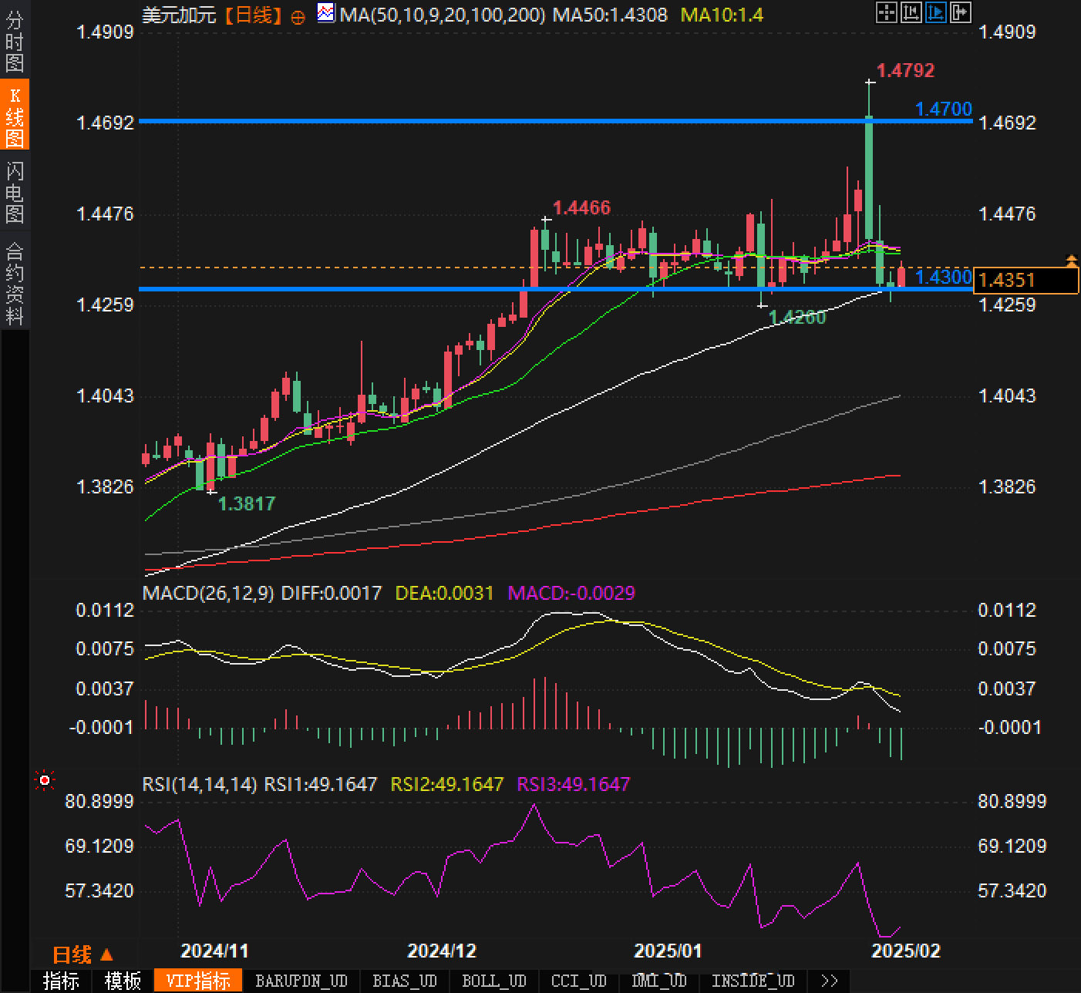Click the 1.4300 blue support line label
Image resolution: width=1081 pixels, height=993 pixels.
pos(944,277)
